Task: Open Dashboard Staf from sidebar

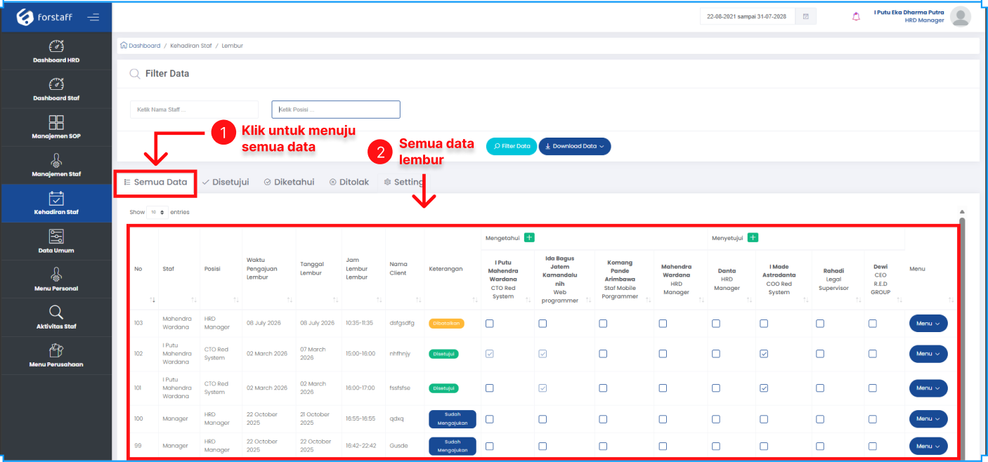Action: (56, 89)
